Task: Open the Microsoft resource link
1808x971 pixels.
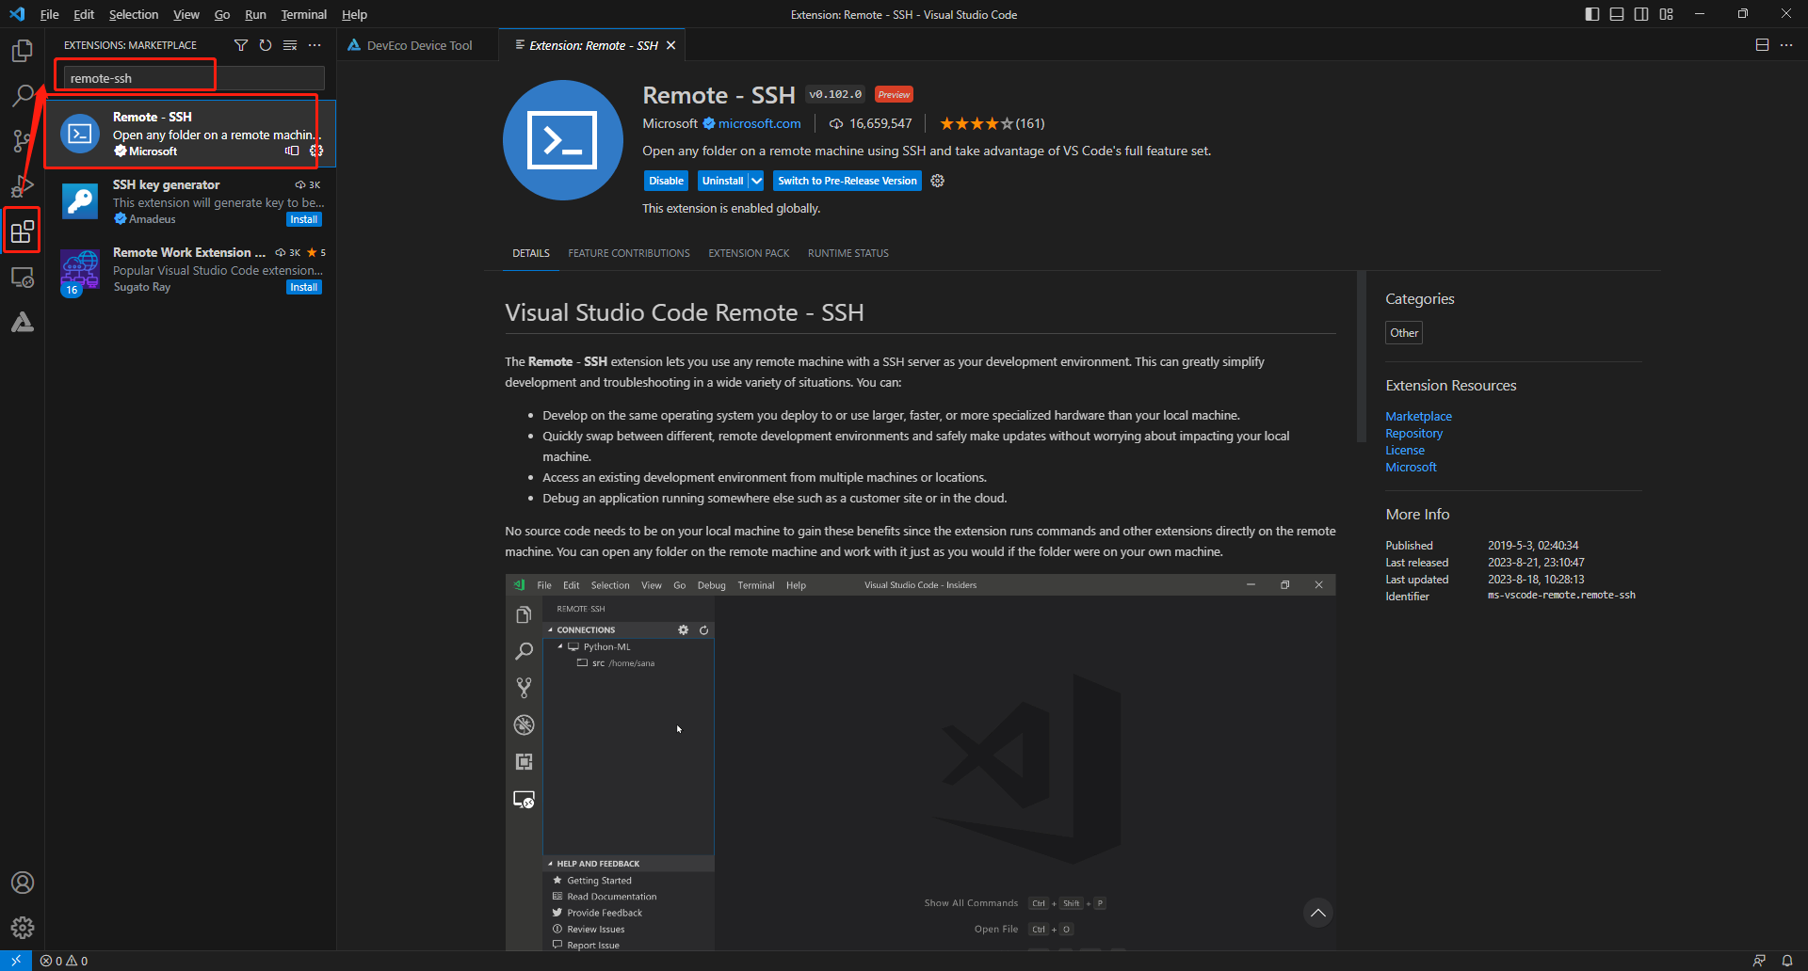Action: click(x=1411, y=467)
